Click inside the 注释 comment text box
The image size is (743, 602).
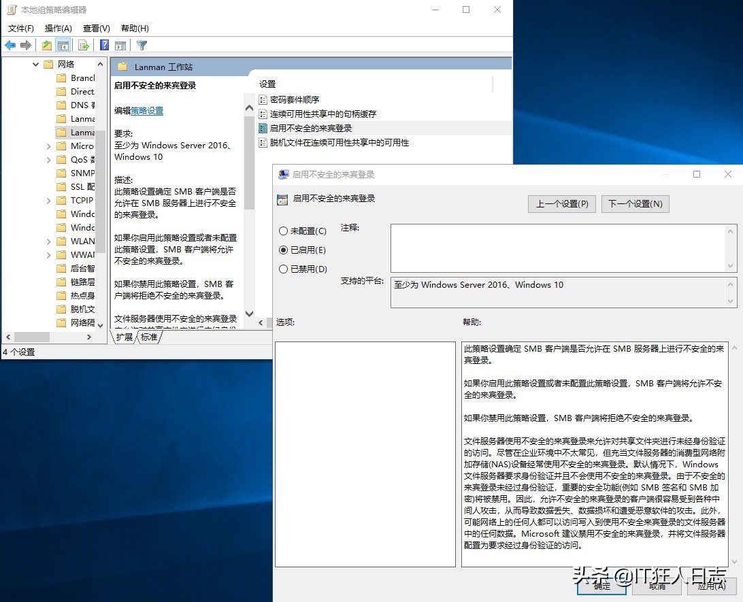click(558, 248)
